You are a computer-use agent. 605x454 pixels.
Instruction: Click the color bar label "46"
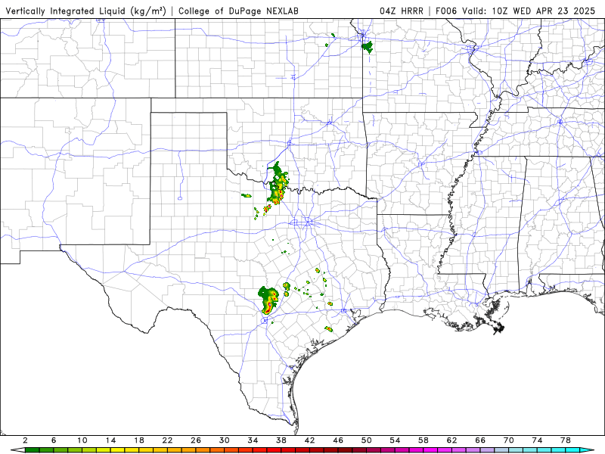pyautogui.click(x=338, y=440)
